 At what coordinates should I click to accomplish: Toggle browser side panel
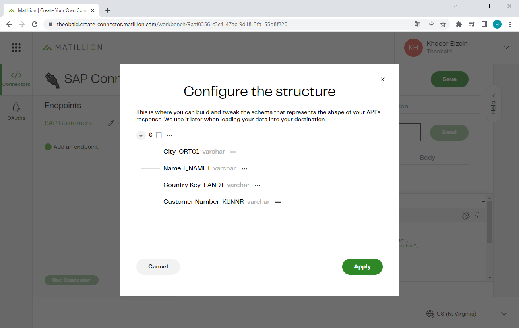click(x=484, y=24)
